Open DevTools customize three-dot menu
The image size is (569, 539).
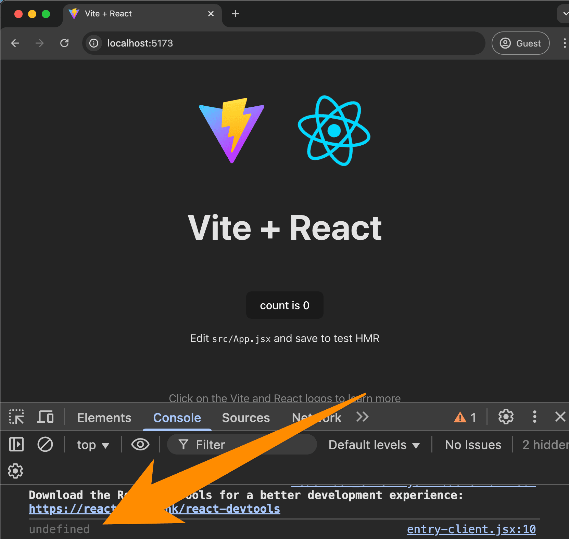(x=534, y=417)
